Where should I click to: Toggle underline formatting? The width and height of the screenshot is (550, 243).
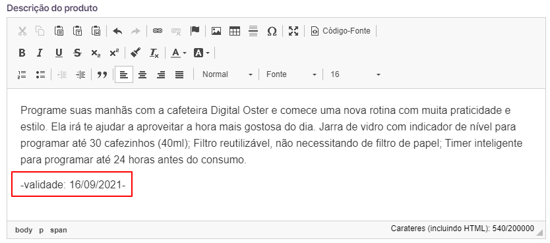pyautogui.click(x=59, y=53)
